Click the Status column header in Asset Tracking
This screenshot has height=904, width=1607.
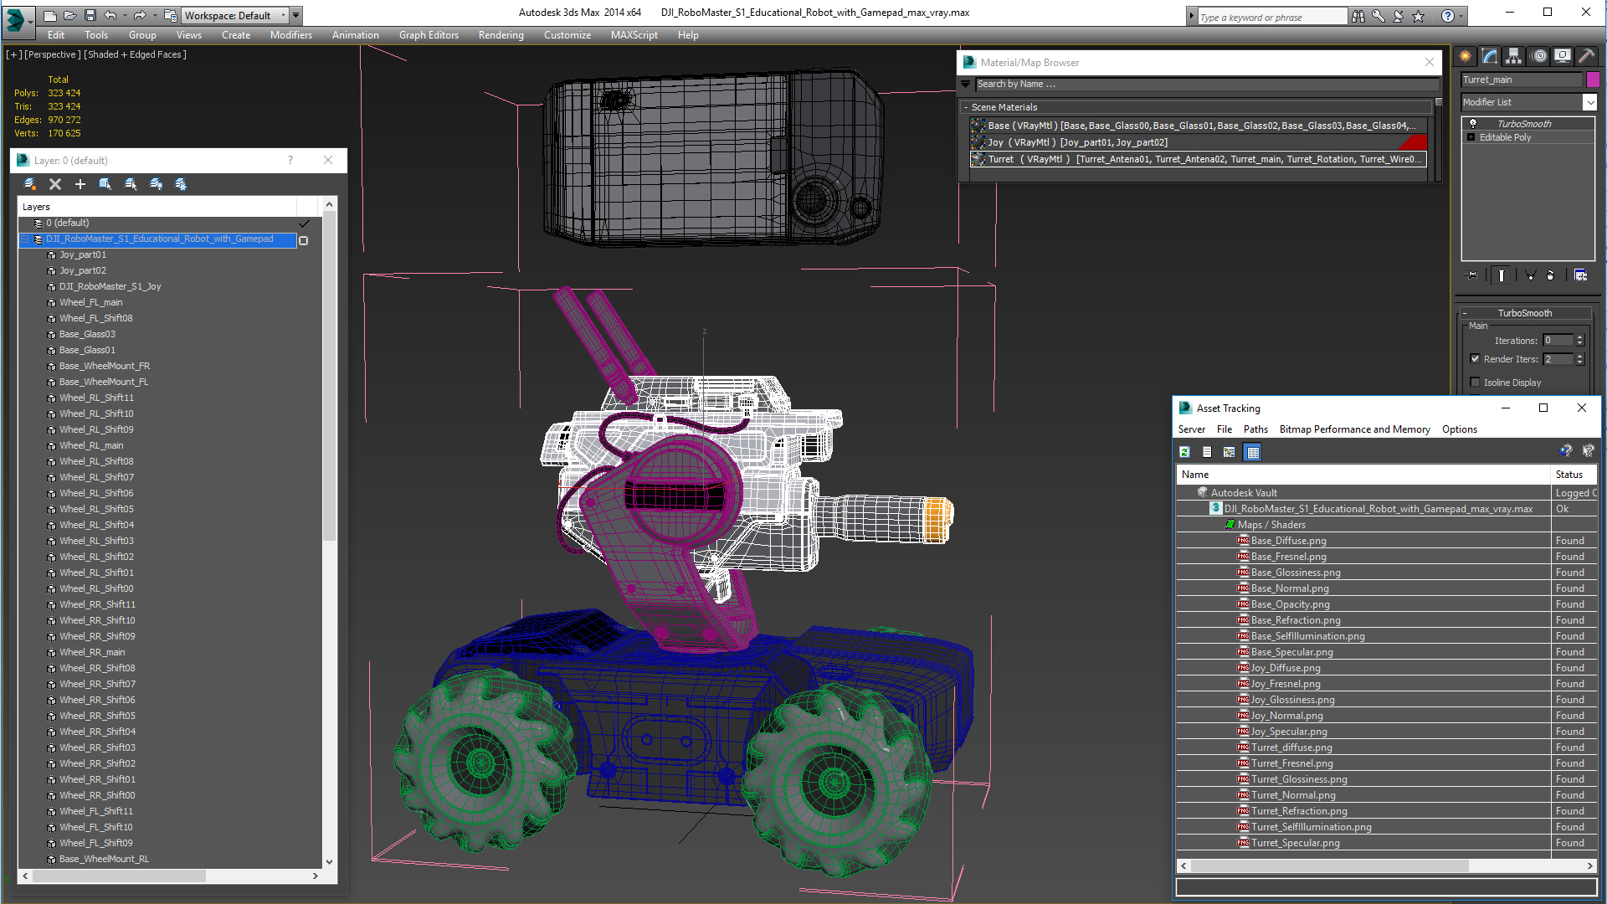click(x=1574, y=475)
